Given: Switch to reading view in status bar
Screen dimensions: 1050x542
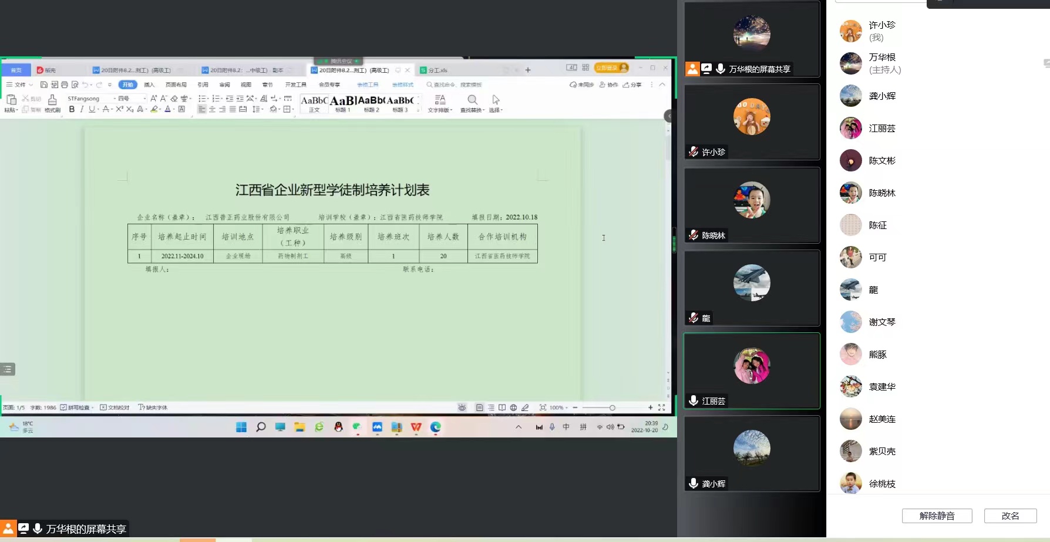Looking at the screenshot, I should coord(502,408).
